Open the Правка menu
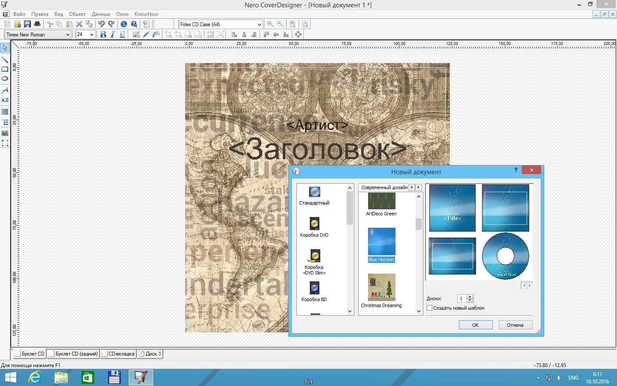The width and height of the screenshot is (617, 386). tap(39, 14)
